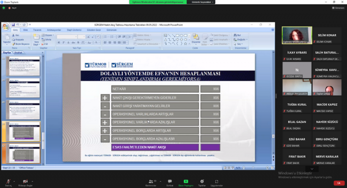The width and height of the screenshot is (347, 188).
Task: Open Tepkiler reactions menu
Action: pos(202,181)
